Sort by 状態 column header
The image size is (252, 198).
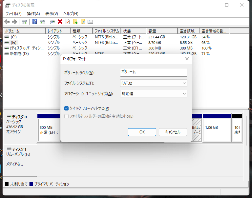tap(134, 31)
